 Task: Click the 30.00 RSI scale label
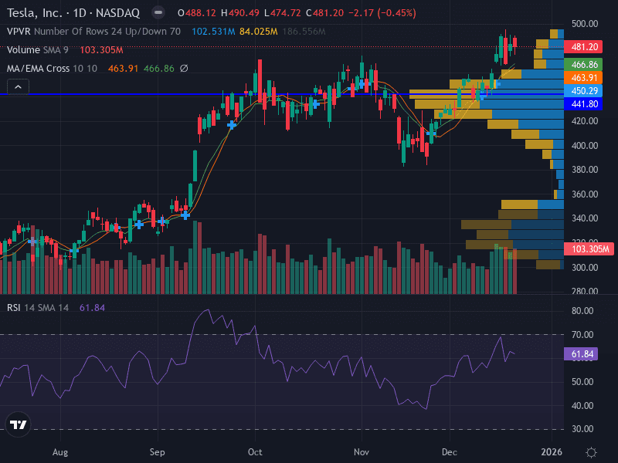[582, 429]
